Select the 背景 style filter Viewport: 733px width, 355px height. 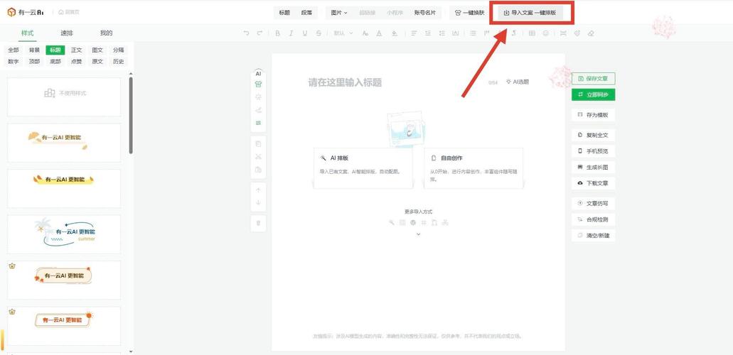pos(35,50)
